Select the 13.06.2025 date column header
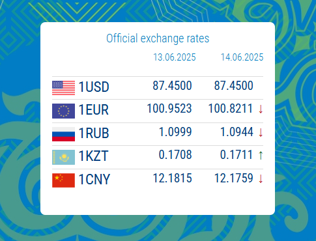The image size is (316, 241). point(175,57)
